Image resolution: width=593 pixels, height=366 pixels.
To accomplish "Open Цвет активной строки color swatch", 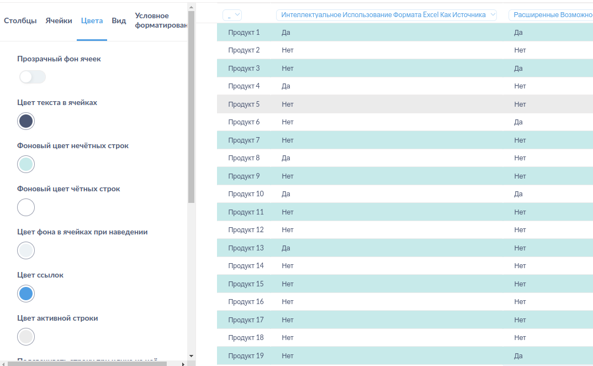I will (x=26, y=337).
